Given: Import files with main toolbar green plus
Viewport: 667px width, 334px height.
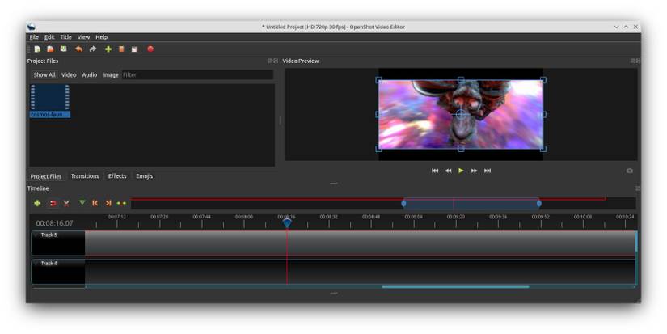Looking at the screenshot, I should tap(108, 49).
